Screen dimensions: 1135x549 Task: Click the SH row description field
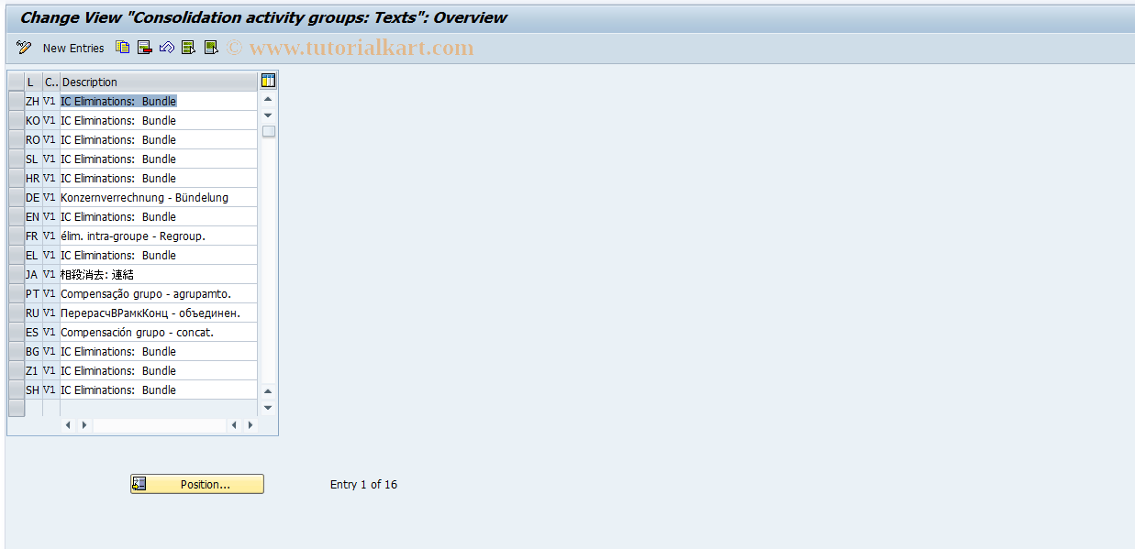(158, 390)
